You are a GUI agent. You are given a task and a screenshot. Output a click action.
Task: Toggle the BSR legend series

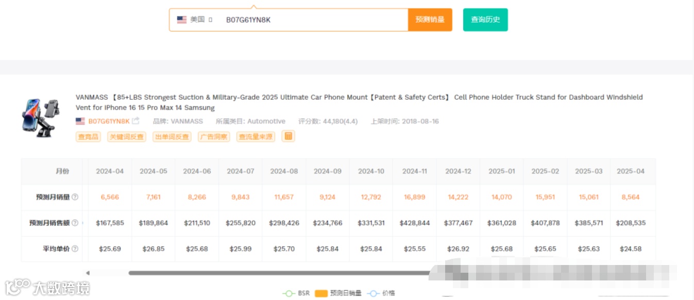296,293
